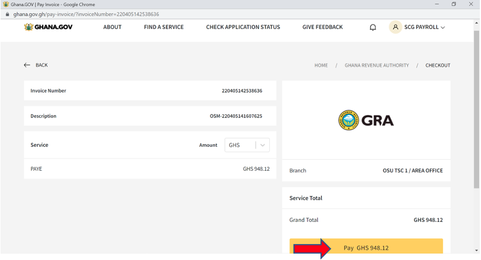The image size is (481, 260).
Task: Click the CHECKOUT breadcrumb
Action: pos(437,65)
